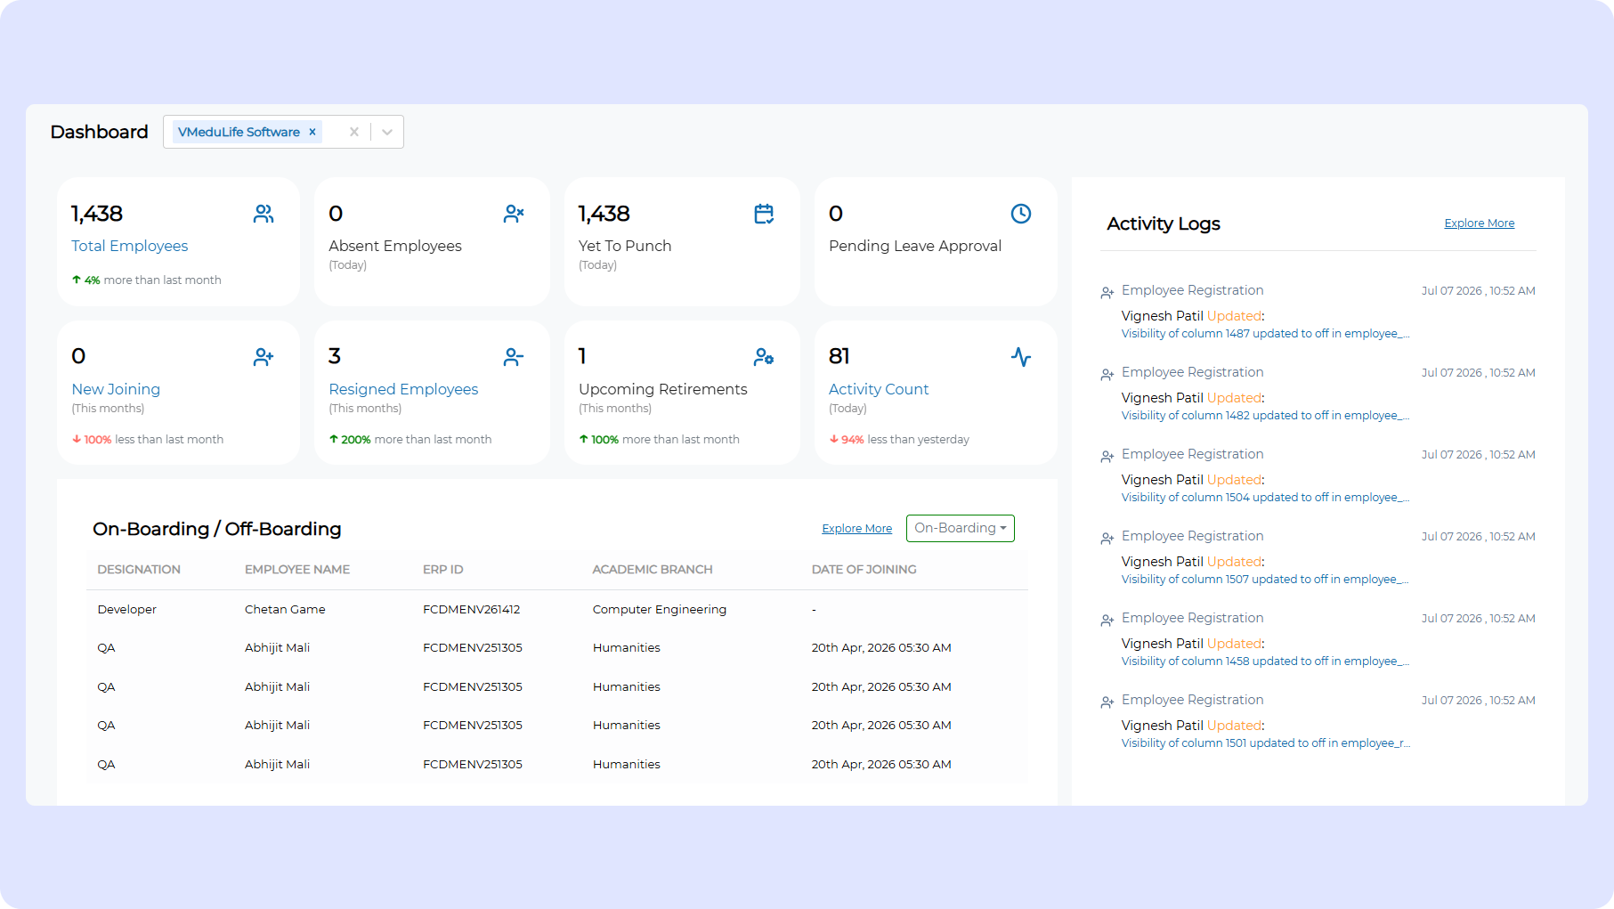Clear all selections in company selector
Viewport: 1614px width, 909px height.
(x=354, y=132)
